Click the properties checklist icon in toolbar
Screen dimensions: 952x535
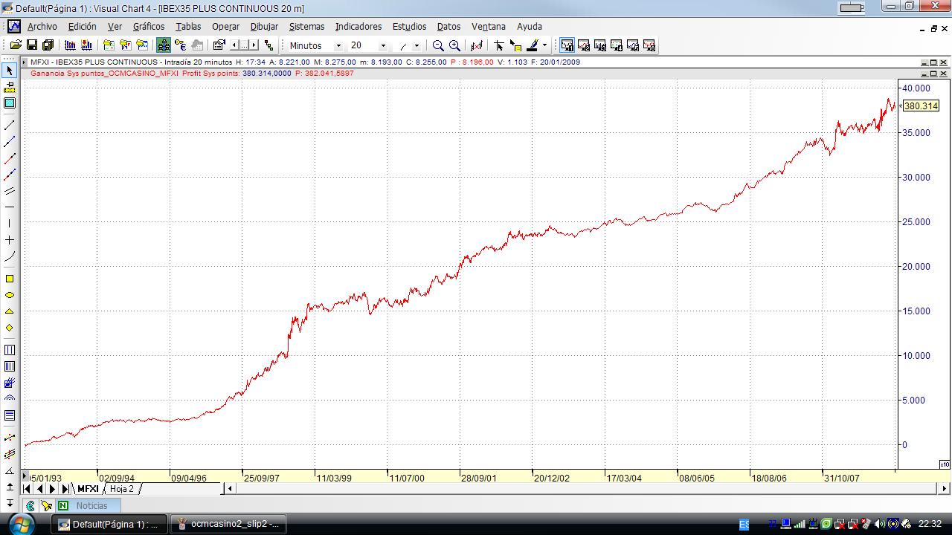click(x=219, y=45)
